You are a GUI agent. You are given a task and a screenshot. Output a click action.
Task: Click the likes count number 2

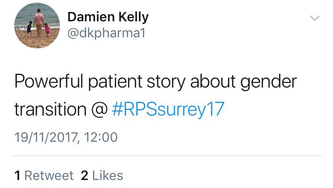84,176
